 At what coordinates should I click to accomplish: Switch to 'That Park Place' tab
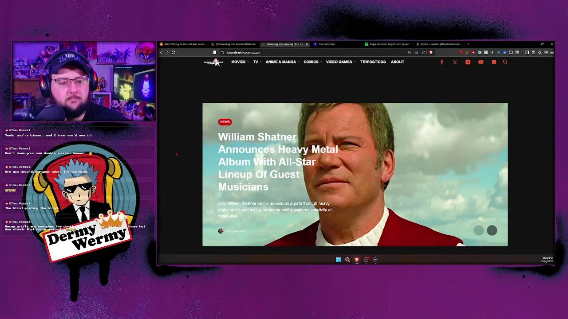pos(336,44)
